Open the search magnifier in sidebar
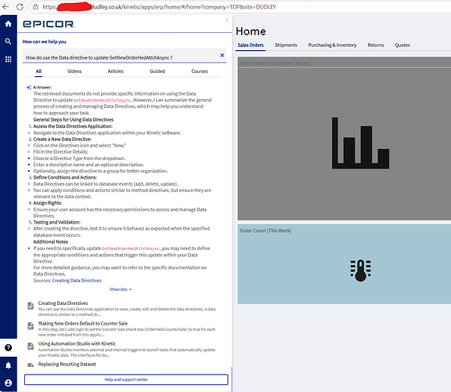Viewport: 451px width, 392px height. (x=9, y=42)
